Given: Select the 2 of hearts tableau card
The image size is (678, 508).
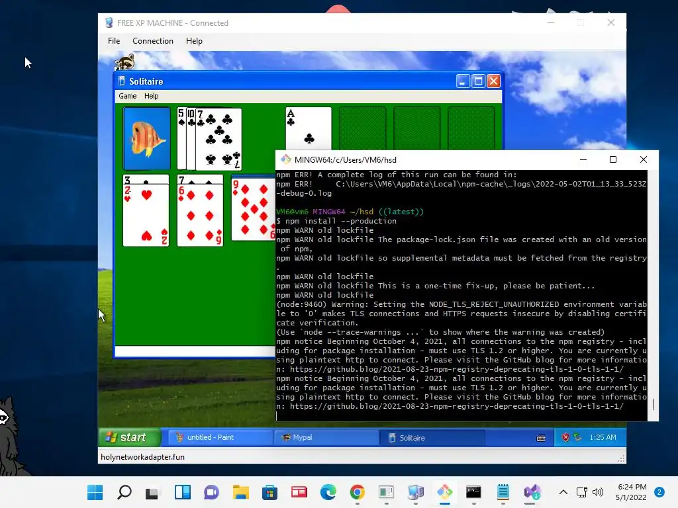Looking at the screenshot, I should [146, 215].
